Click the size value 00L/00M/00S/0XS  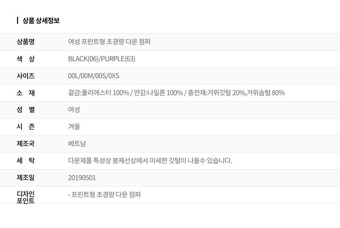94,76
